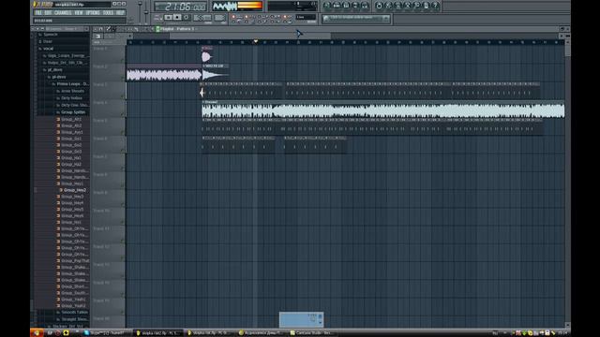Click the song time display

[x=181, y=7]
